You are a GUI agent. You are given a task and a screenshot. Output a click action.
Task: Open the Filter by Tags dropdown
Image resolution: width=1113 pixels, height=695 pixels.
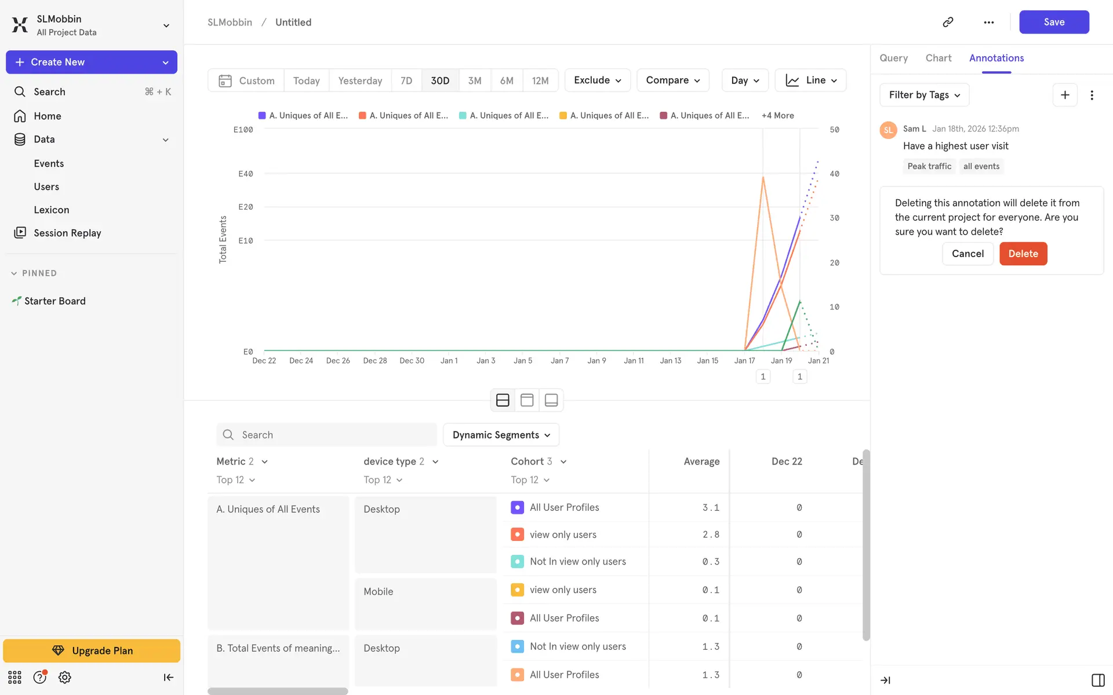coord(924,95)
